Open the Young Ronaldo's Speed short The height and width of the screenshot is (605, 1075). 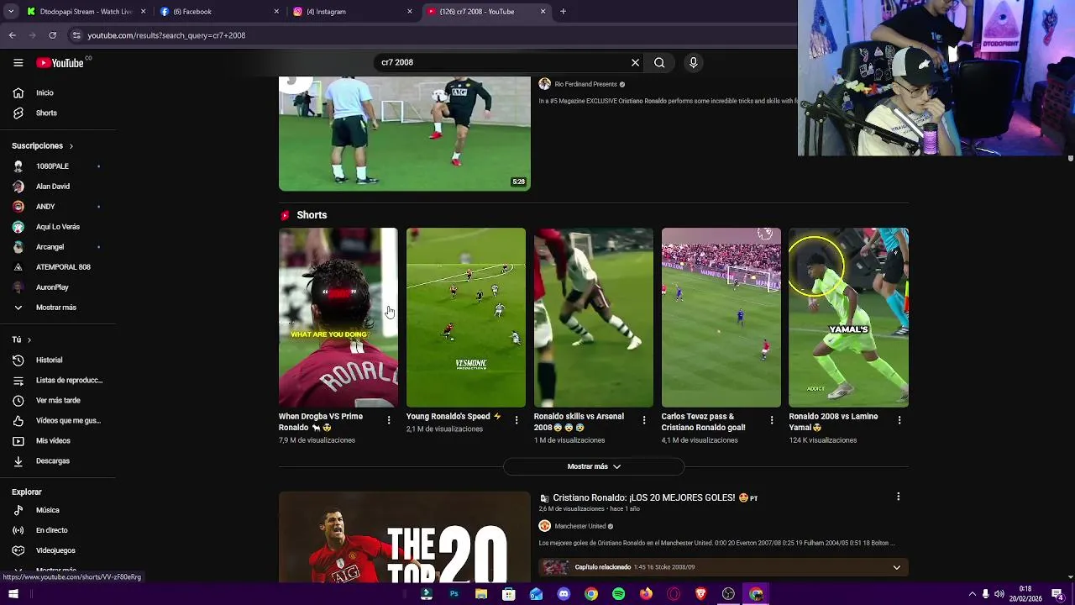point(466,318)
